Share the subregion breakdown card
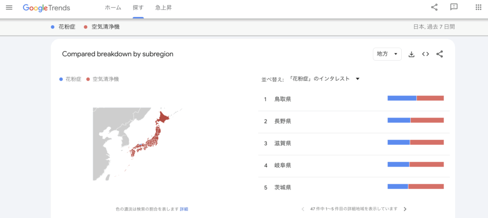 pyautogui.click(x=439, y=54)
